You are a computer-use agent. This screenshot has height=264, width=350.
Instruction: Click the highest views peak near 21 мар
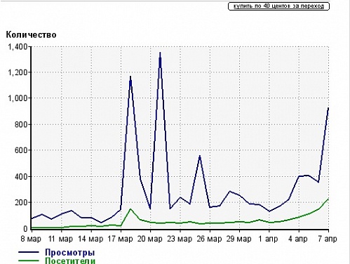(160, 53)
